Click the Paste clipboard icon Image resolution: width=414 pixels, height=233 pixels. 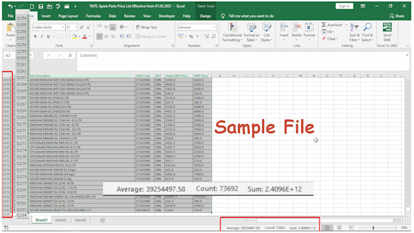click(10, 28)
